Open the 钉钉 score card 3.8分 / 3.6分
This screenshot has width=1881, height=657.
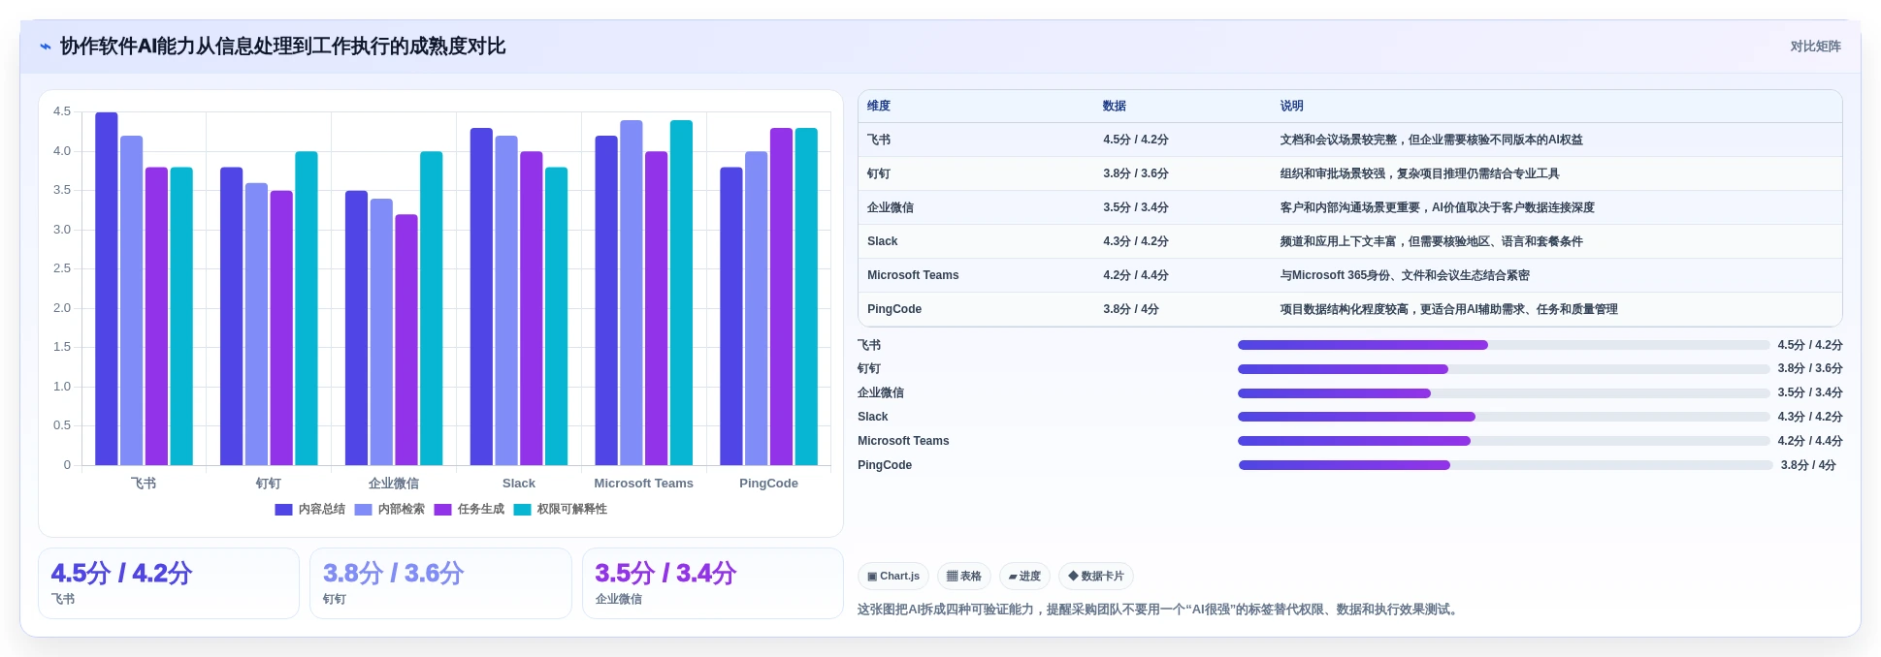pos(440,583)
